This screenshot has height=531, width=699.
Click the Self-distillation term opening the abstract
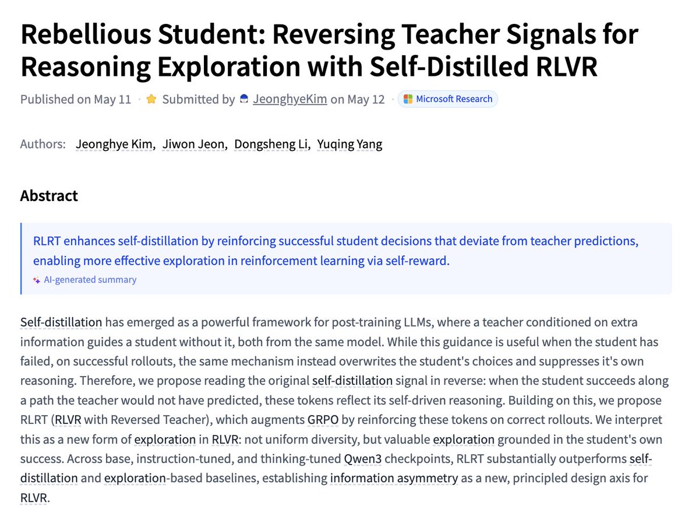click(x=61, y=322)
